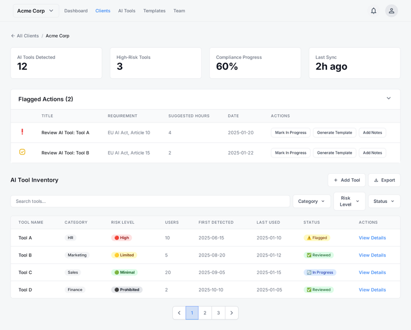
Task: Switch to the AI Tools nav tab
Action: 127,10
